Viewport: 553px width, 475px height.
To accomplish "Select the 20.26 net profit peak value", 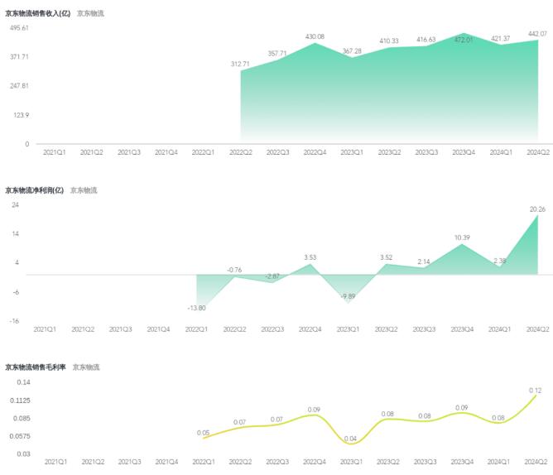I will pyautogui.click(x=538, y=209).
